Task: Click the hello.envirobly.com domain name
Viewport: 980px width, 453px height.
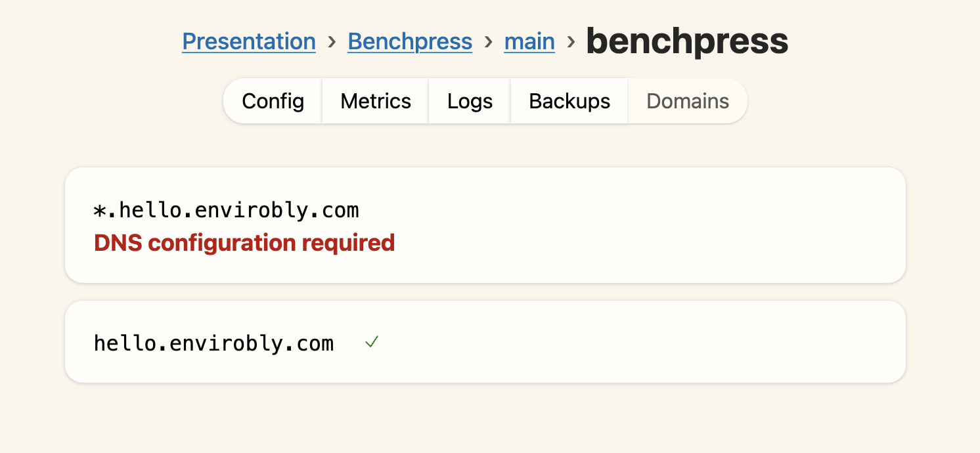Action: [213, 342]
